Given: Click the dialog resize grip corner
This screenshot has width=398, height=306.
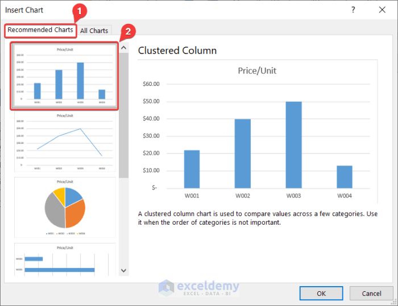Looking at the screenshot, I should click(x=394, y=302).
